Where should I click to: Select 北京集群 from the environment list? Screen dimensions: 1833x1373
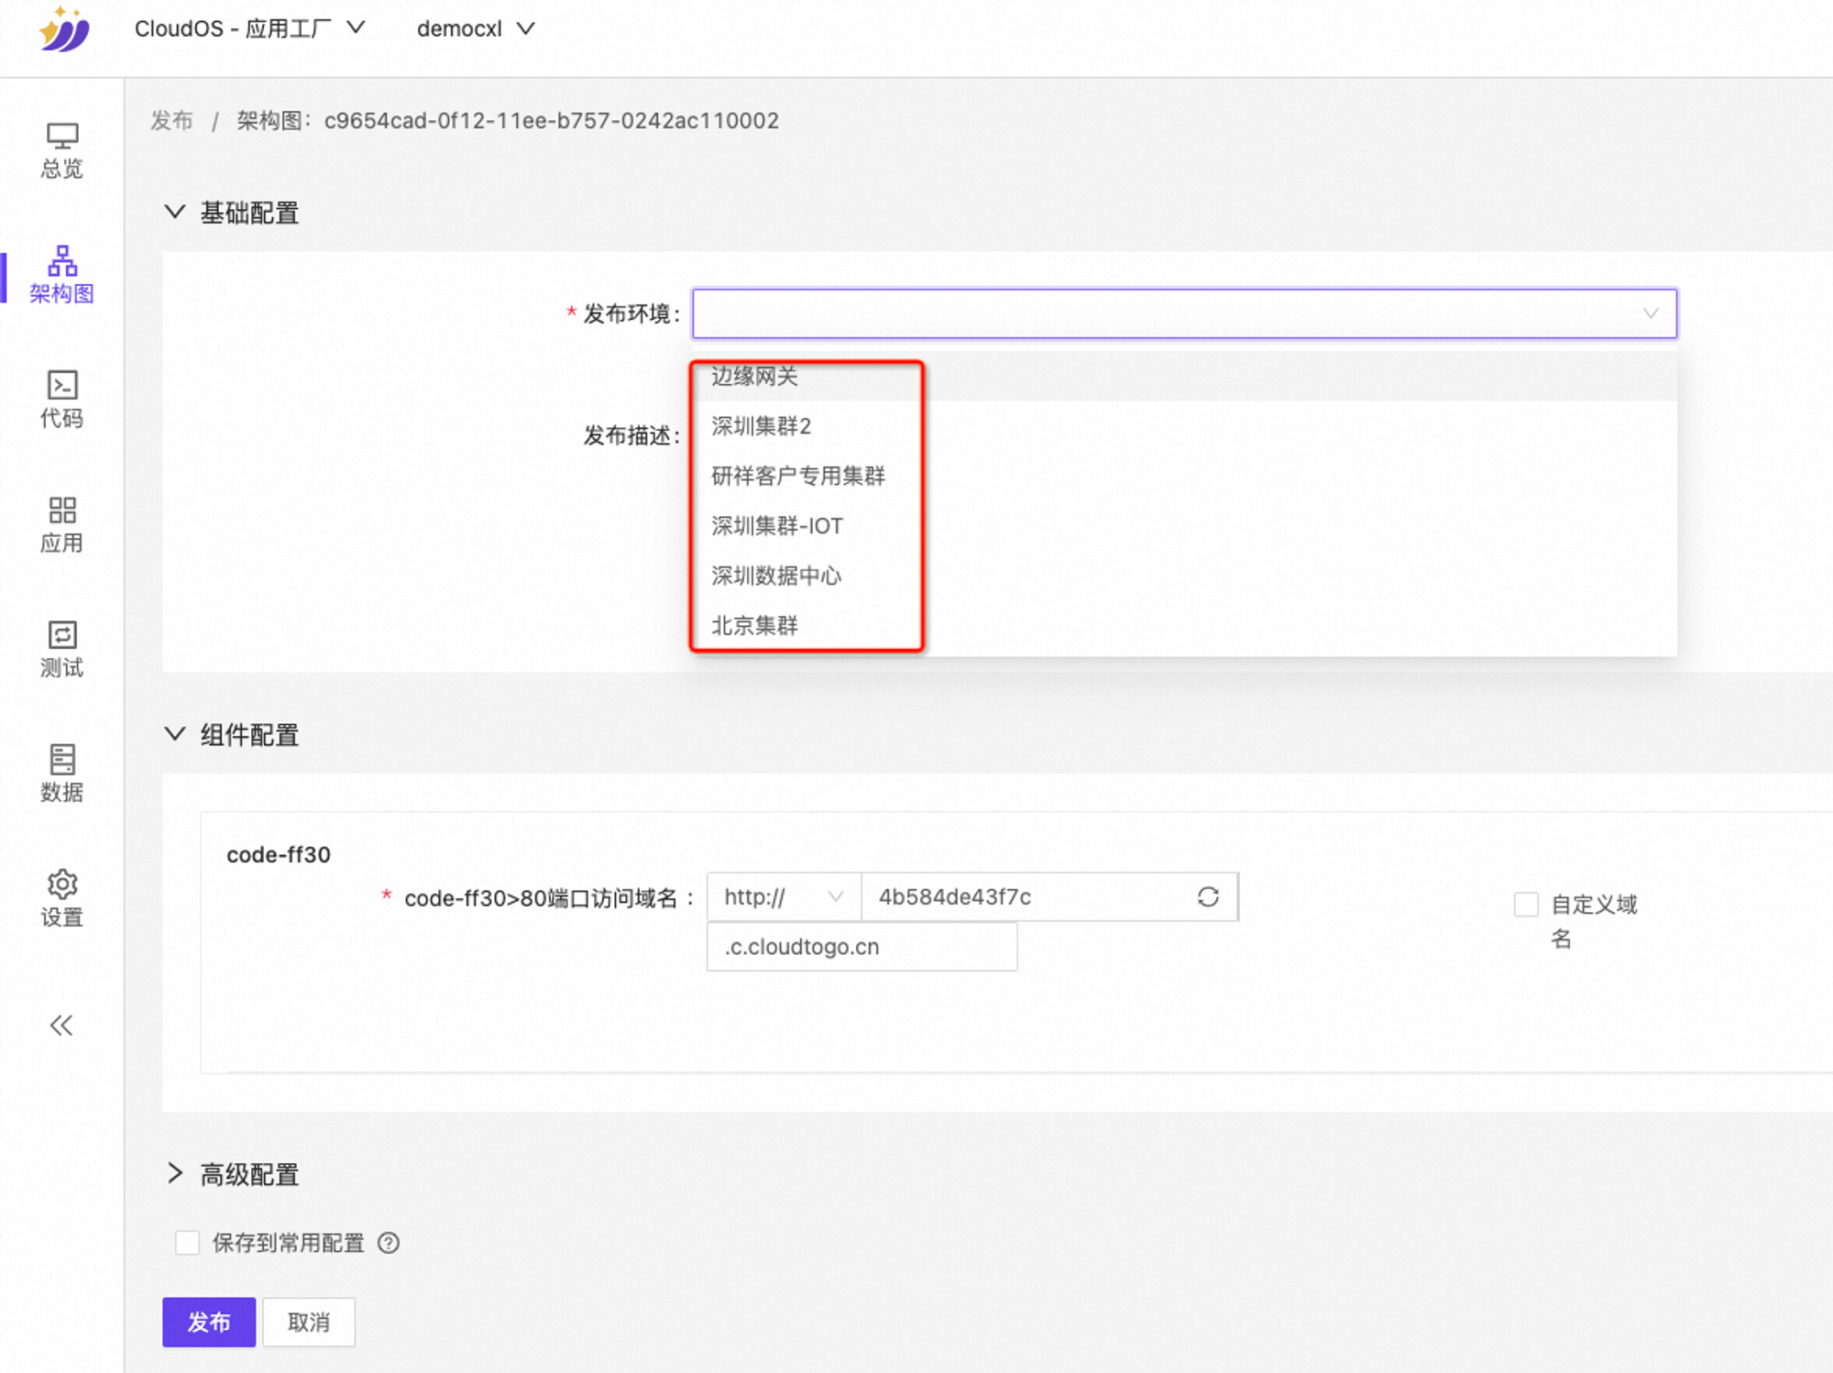754,625
